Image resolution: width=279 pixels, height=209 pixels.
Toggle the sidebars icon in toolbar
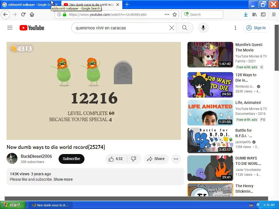[263, 14]
